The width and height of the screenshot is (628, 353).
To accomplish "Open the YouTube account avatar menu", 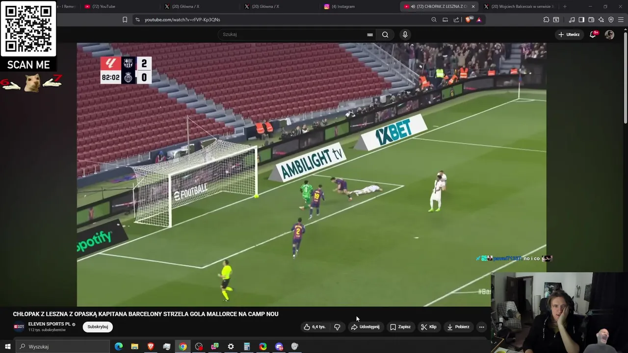I will click(609, 34).
